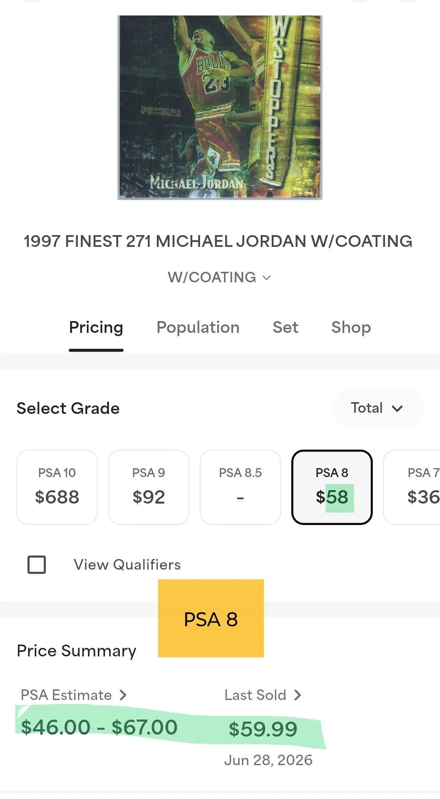Open the Shop tab
The image size is (440, 799).
click(x=351, y=327)
